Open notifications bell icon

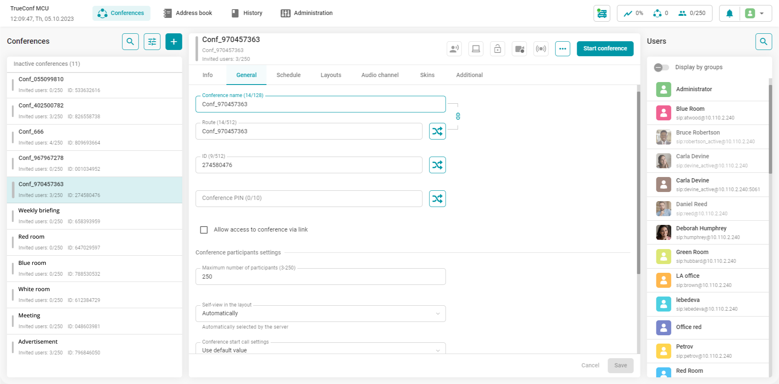click(729, 13)
